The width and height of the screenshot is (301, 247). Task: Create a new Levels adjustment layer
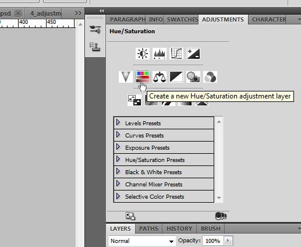point(160,54)
